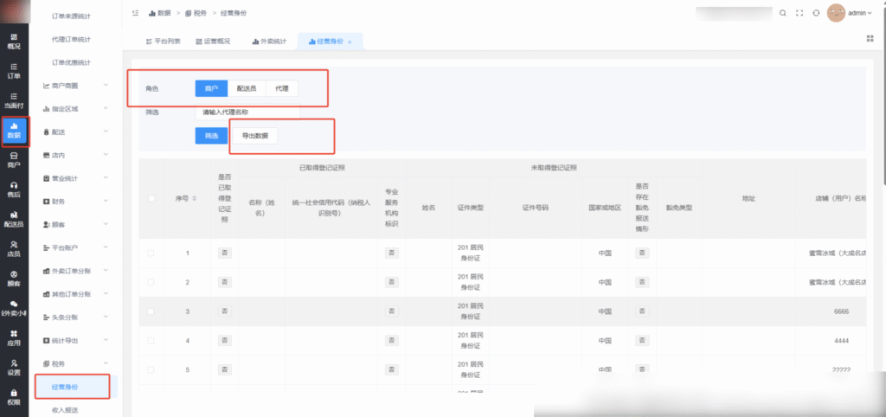Click the 序号 column sort arrows
This screenshot has width=886, height=417.
(x=195, y=198)
